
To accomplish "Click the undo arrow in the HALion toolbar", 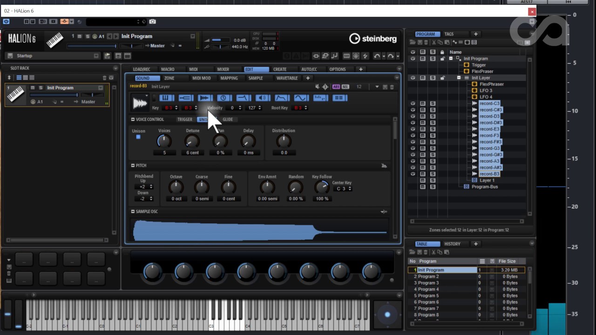I will point(377,56).
